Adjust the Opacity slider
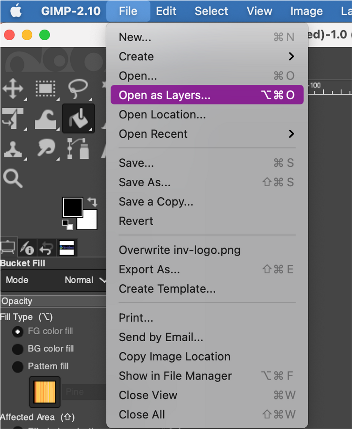This screenshot has width=352, height=429. pos(53,301)
